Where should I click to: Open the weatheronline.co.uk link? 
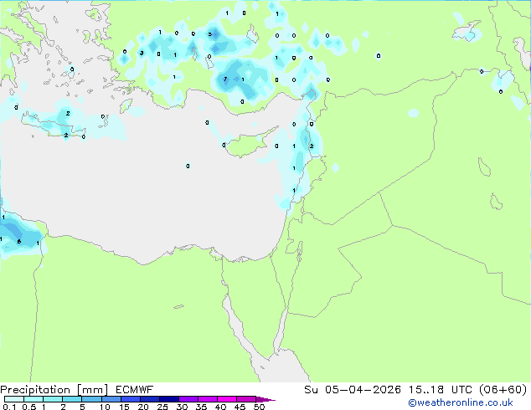pos(461,402)
